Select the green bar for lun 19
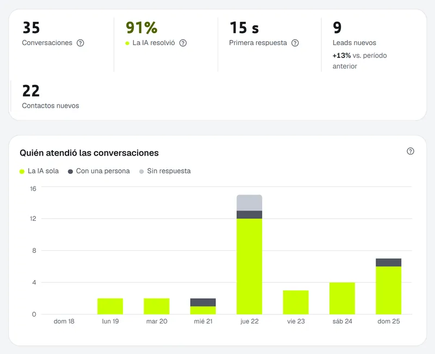 (x=110, y=306)
